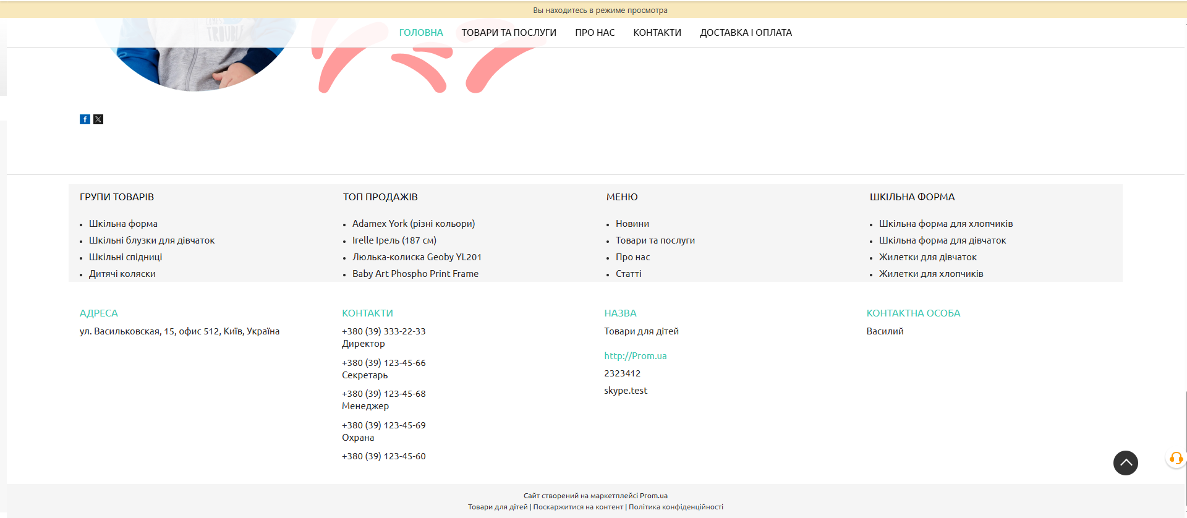Viewport: 1187px width, 518px height.
Task: Select Шкільна форма для хлопчиків link
Action: coord(945,224)
